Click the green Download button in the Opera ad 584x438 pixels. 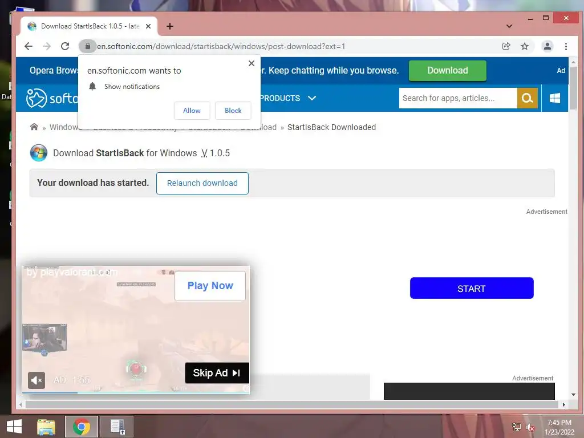click(447, 70)
